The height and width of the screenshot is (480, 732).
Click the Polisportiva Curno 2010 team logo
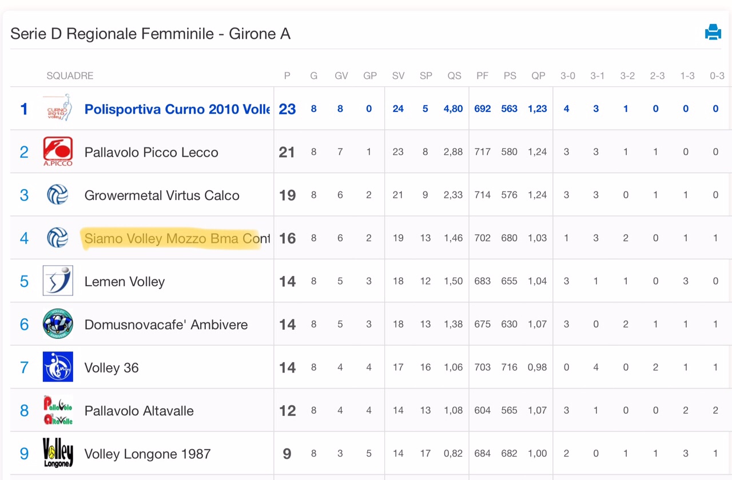click(58, 109)
